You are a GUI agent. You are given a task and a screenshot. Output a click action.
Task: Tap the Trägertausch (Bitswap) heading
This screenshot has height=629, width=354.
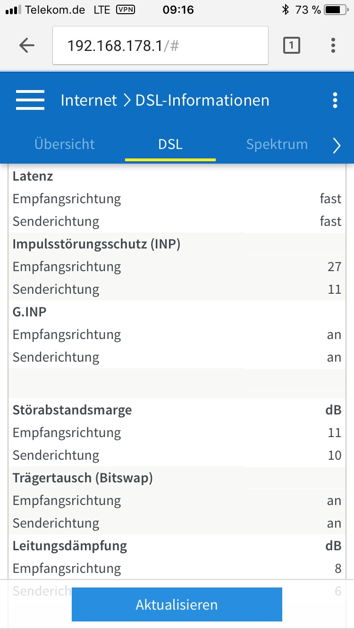point(83,478)
